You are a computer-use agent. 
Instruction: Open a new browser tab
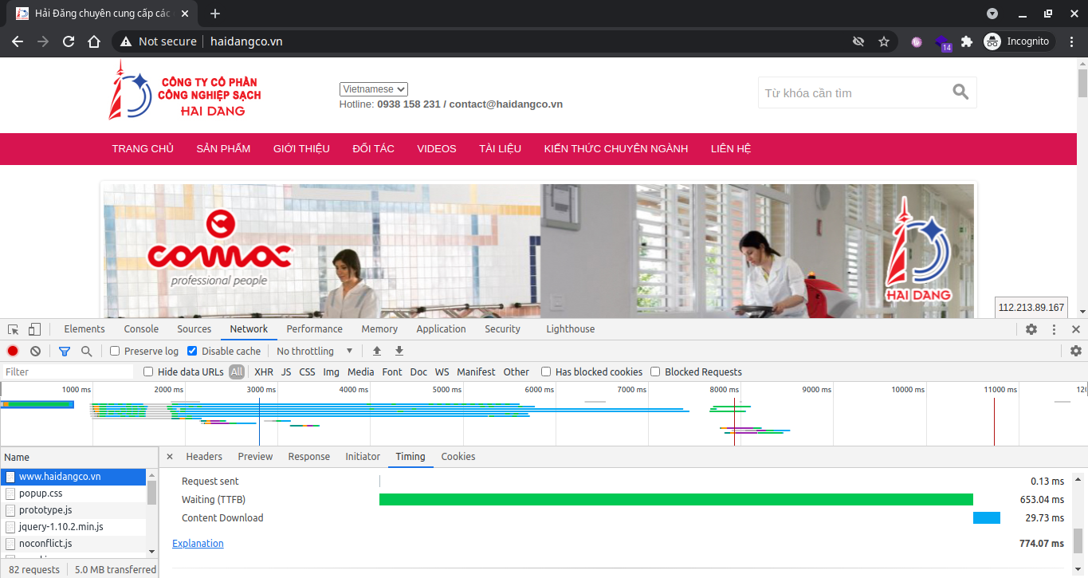pos(215,14)
